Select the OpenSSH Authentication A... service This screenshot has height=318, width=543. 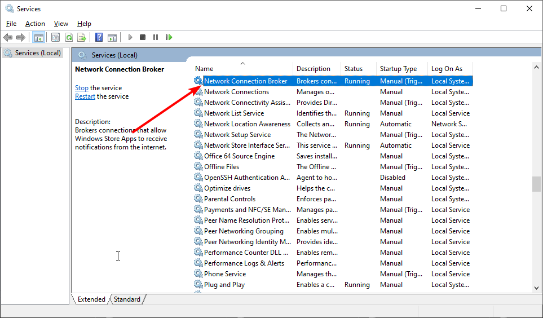[x=247, y=178]
